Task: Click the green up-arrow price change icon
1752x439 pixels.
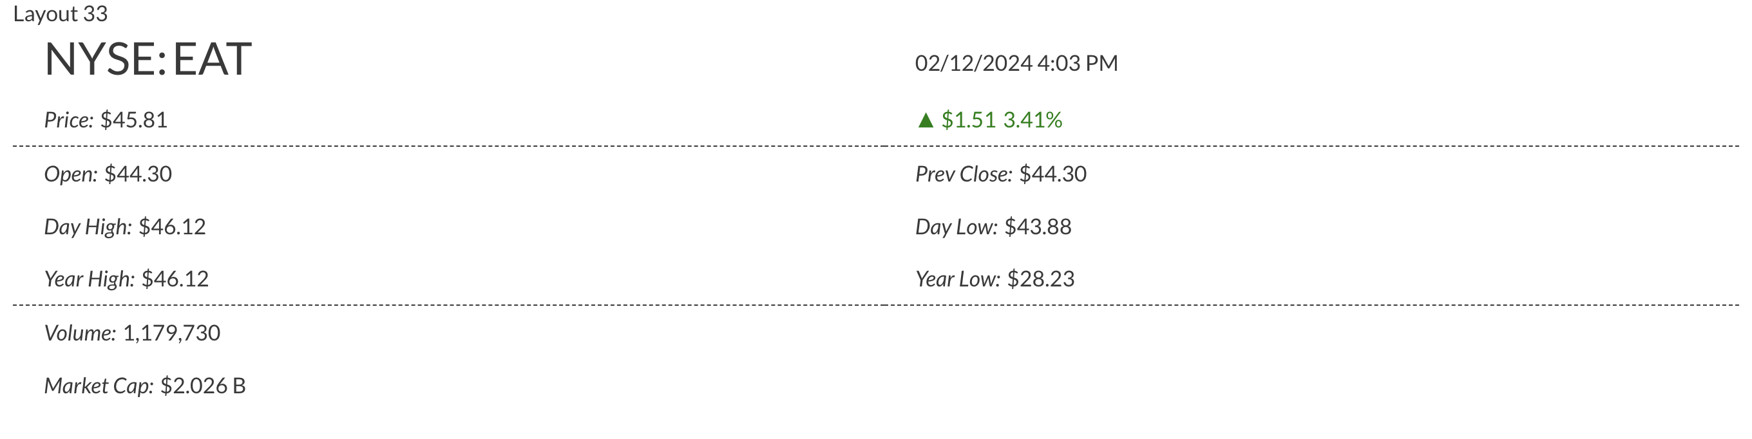Action: point(925,120)
